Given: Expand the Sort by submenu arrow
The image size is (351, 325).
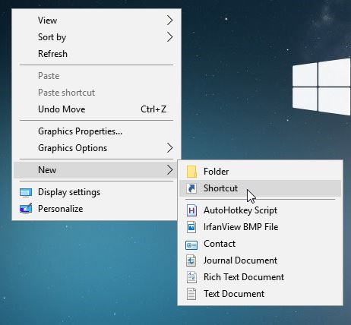Looking at the screenshot, I should 169,37.
